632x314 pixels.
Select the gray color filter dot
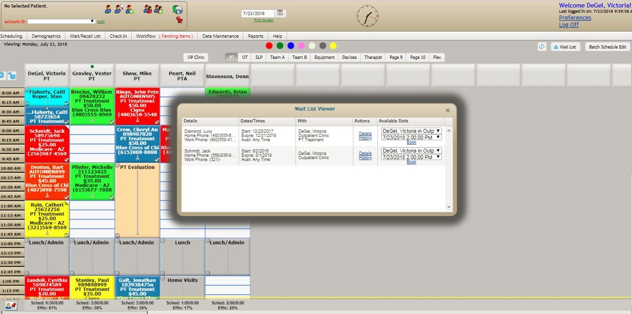(322, 46)
